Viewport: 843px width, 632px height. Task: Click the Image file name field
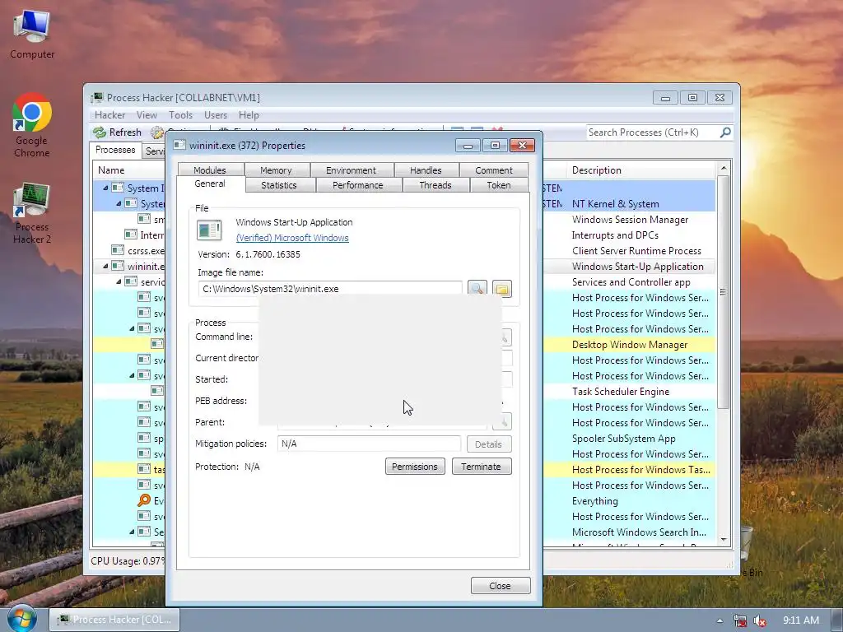click(x=330, y=289)
